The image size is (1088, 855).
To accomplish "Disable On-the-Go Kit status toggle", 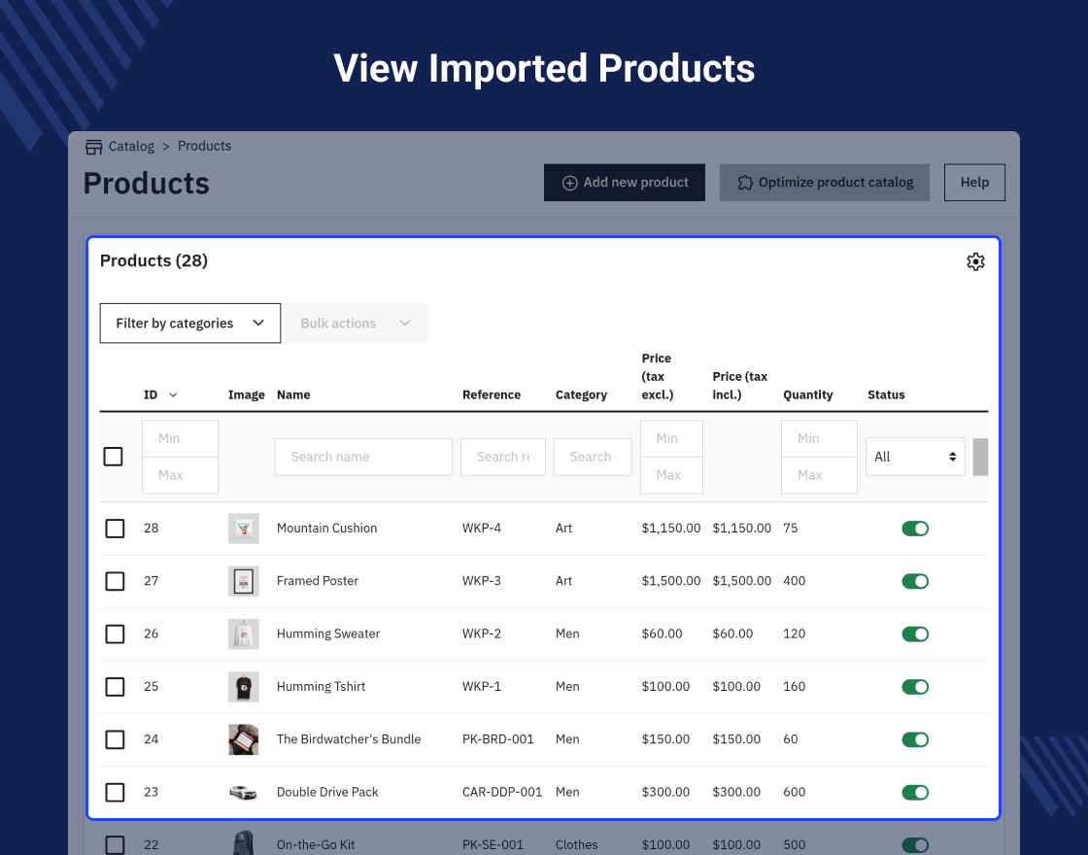I will [915, 844].
